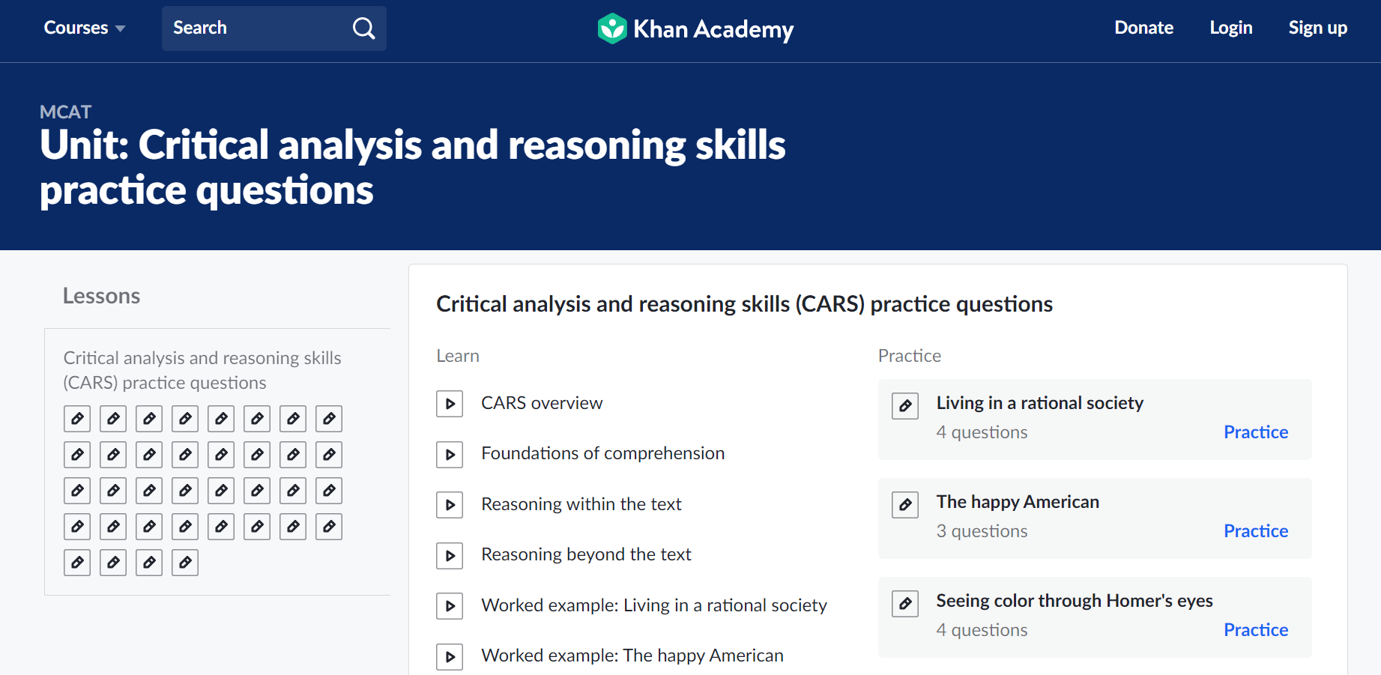Screen dimensions: 1381x675
Task: Click the search magnifying glass icon
Action: click(363, 28)
